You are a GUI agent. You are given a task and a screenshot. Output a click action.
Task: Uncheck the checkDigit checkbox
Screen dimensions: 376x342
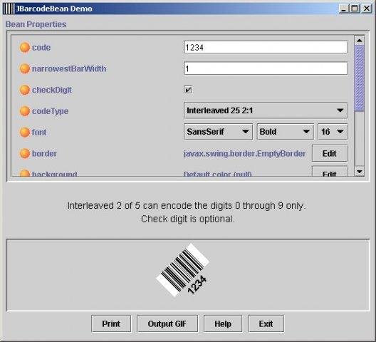click(x=188, y=90)
